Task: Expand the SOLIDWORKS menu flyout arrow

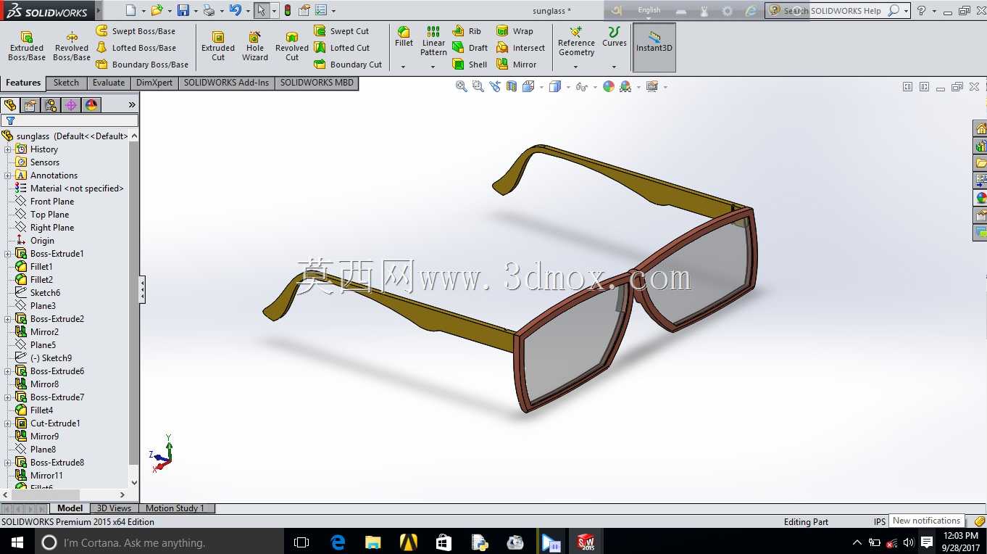Action: point(98,11)
